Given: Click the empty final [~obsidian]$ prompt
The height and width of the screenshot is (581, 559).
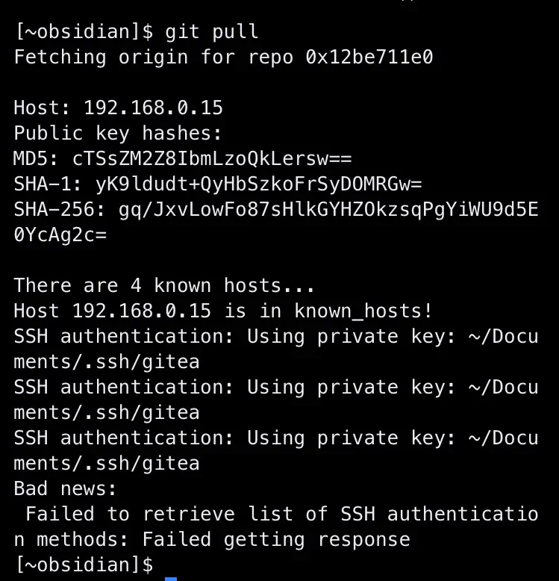Looking at the screenshot, I should click(84, 565).
